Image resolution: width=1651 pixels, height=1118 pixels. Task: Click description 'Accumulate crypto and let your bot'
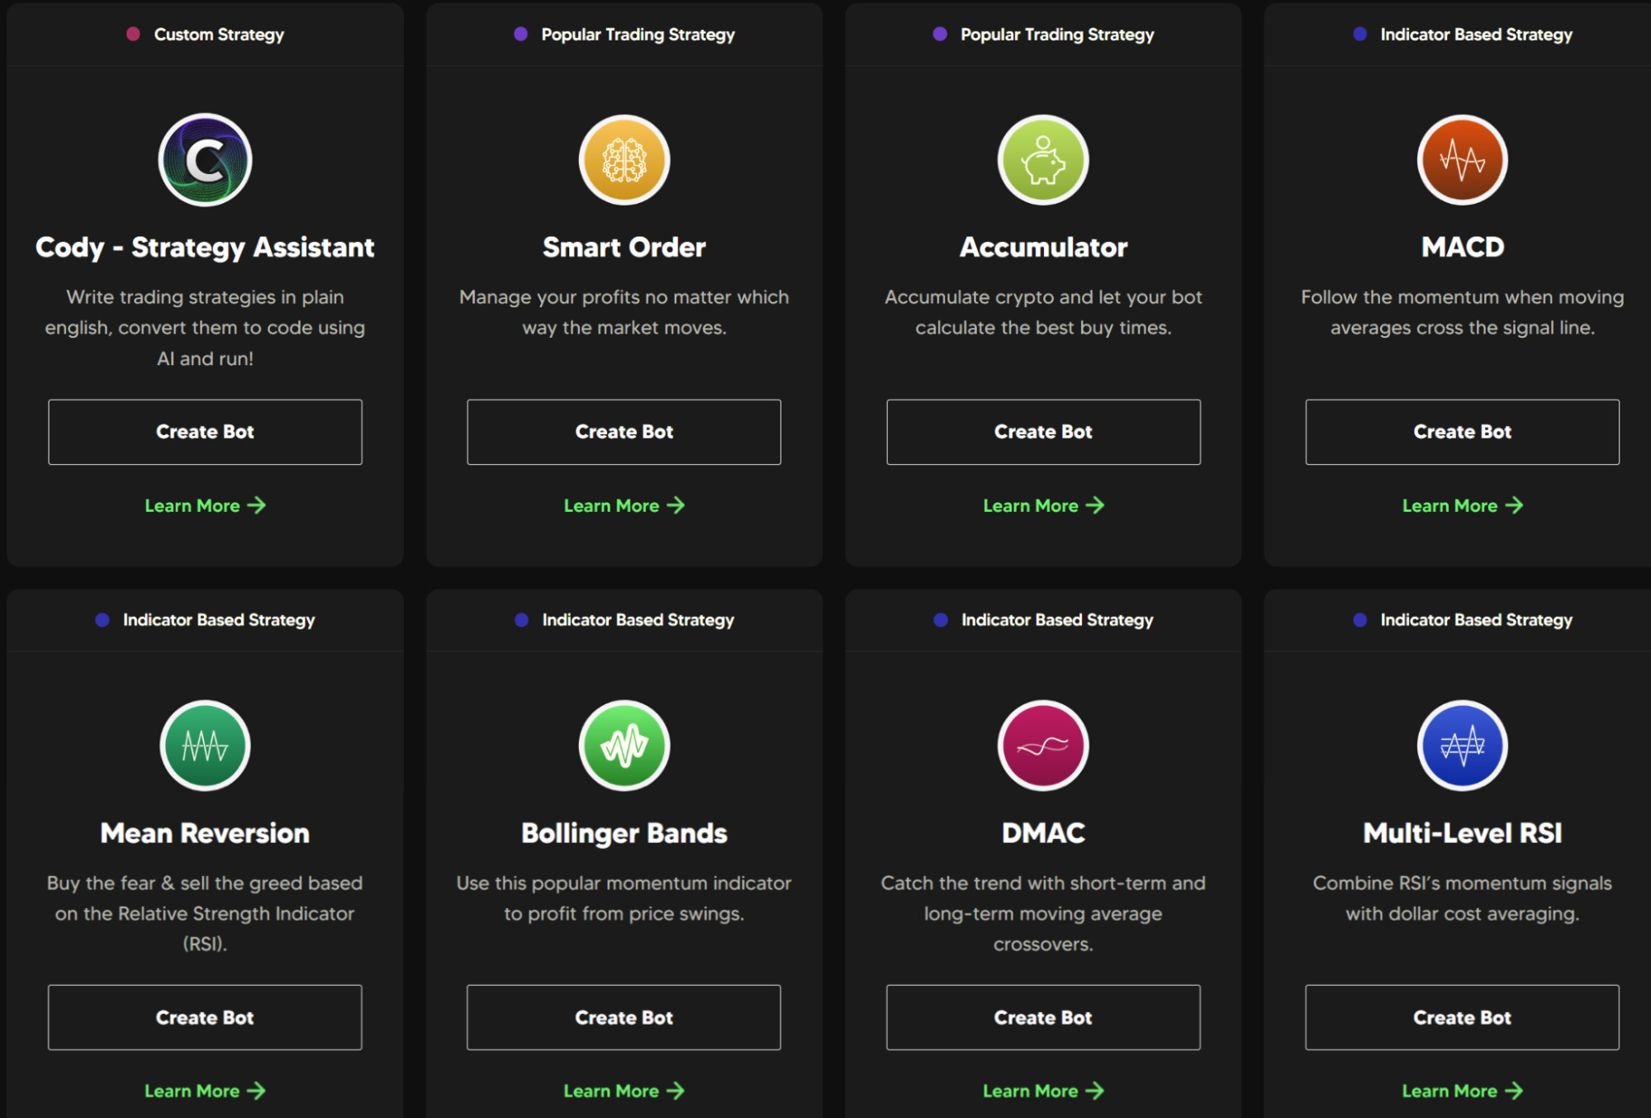point(1043,312)
